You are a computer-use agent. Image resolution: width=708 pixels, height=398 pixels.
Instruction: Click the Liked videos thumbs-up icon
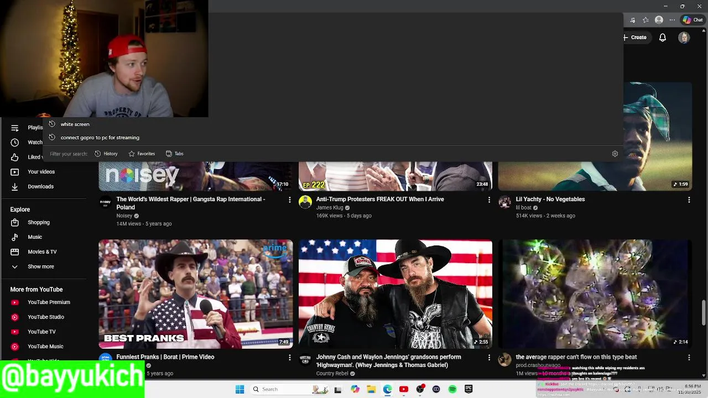tap(15, 157)
